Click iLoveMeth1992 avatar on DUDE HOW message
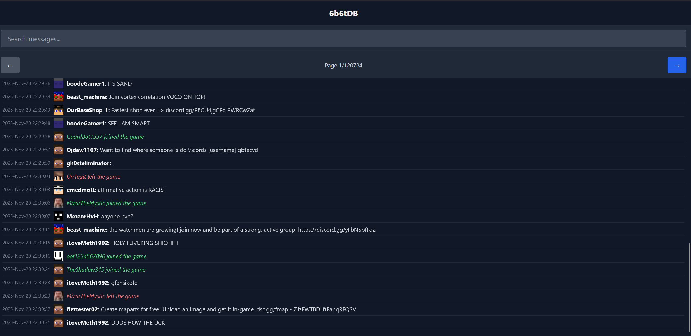Screen dimensions: 691x336 point(58,322)
